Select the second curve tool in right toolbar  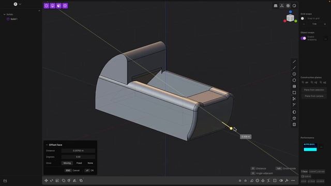point(294,68)
